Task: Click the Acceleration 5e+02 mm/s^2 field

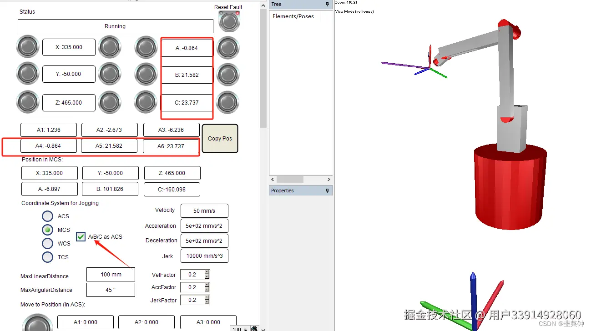Action: tap(204, 226)
